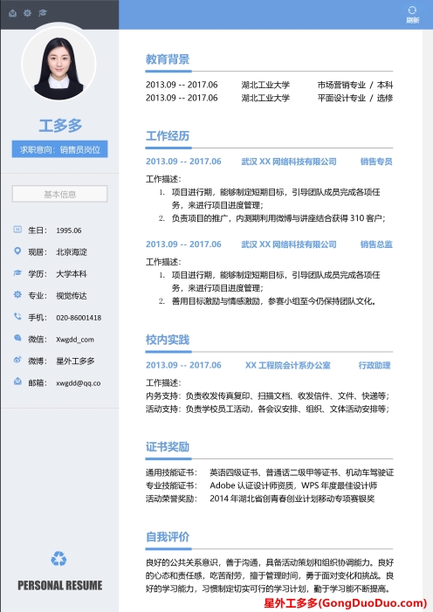Image resolution: width=433 pixels, height=612 pixels.
Task: Click the blue recycle icon above PERSONAL RESUME
Action: [58, 559]
